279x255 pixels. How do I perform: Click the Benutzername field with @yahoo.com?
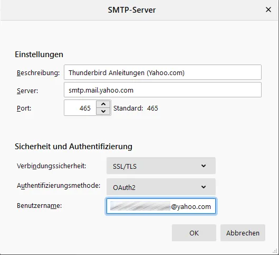(161, 206)
